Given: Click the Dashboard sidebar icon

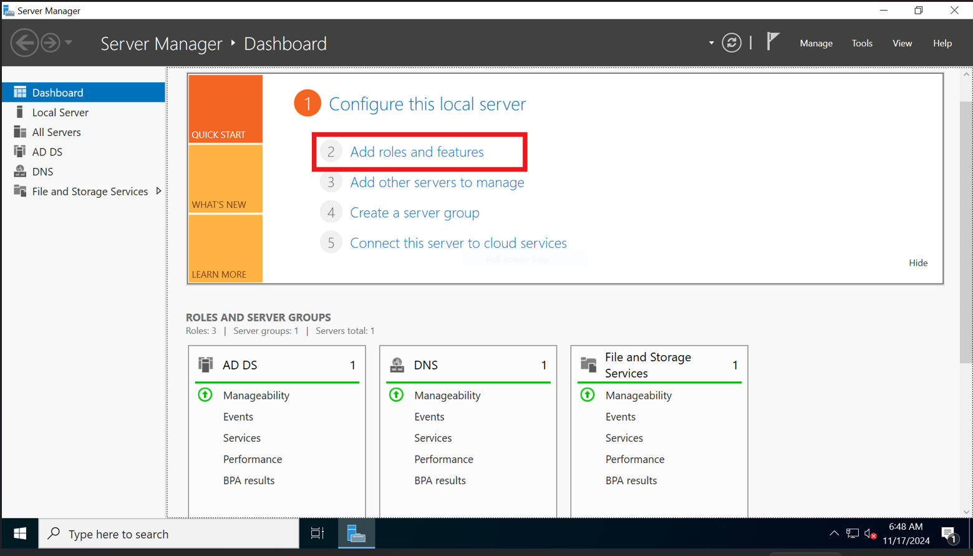Looking at the screenshot, I should [20, 92].
